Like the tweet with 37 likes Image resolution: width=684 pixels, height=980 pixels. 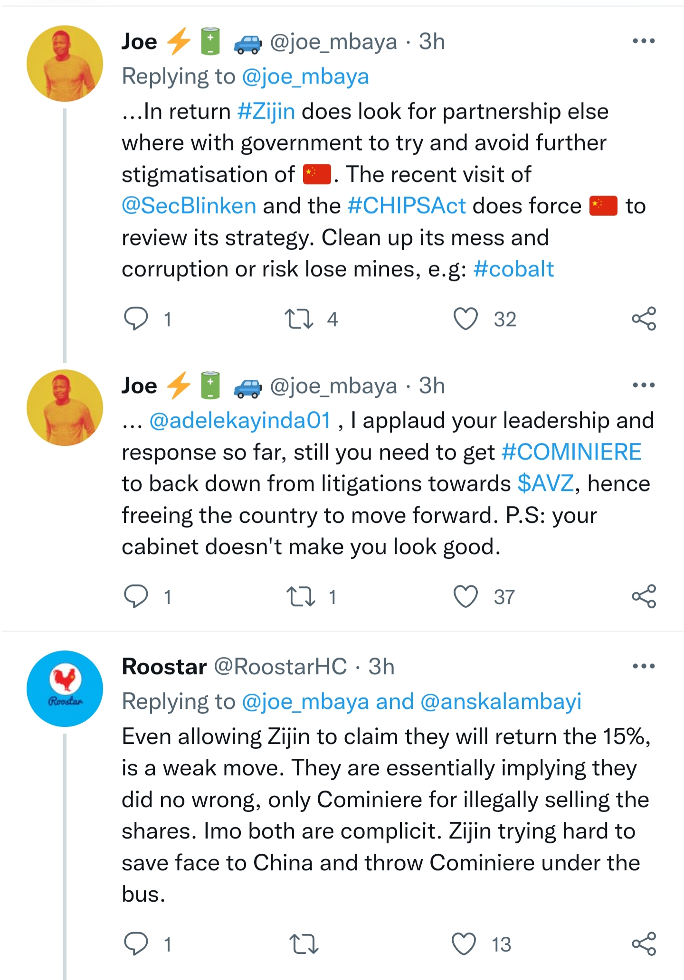coord(465,596)
